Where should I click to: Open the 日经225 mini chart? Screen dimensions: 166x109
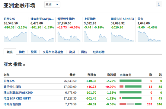(15, 37)
